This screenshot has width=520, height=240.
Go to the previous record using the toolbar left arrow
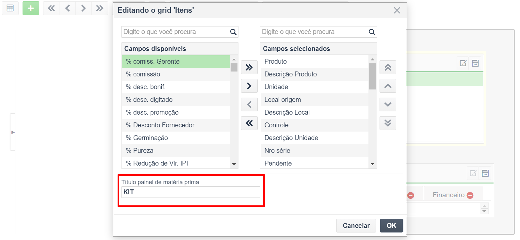(68, 8)
